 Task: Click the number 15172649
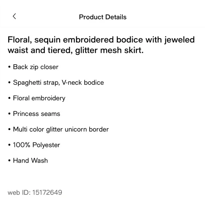(x=47, y=193)
